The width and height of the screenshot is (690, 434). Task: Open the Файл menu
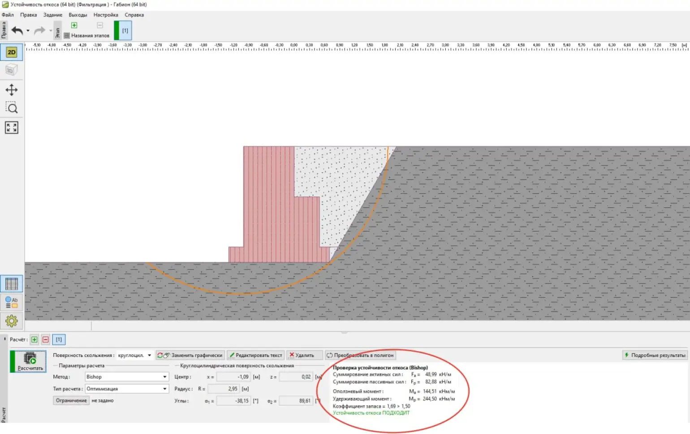[8, 15]
